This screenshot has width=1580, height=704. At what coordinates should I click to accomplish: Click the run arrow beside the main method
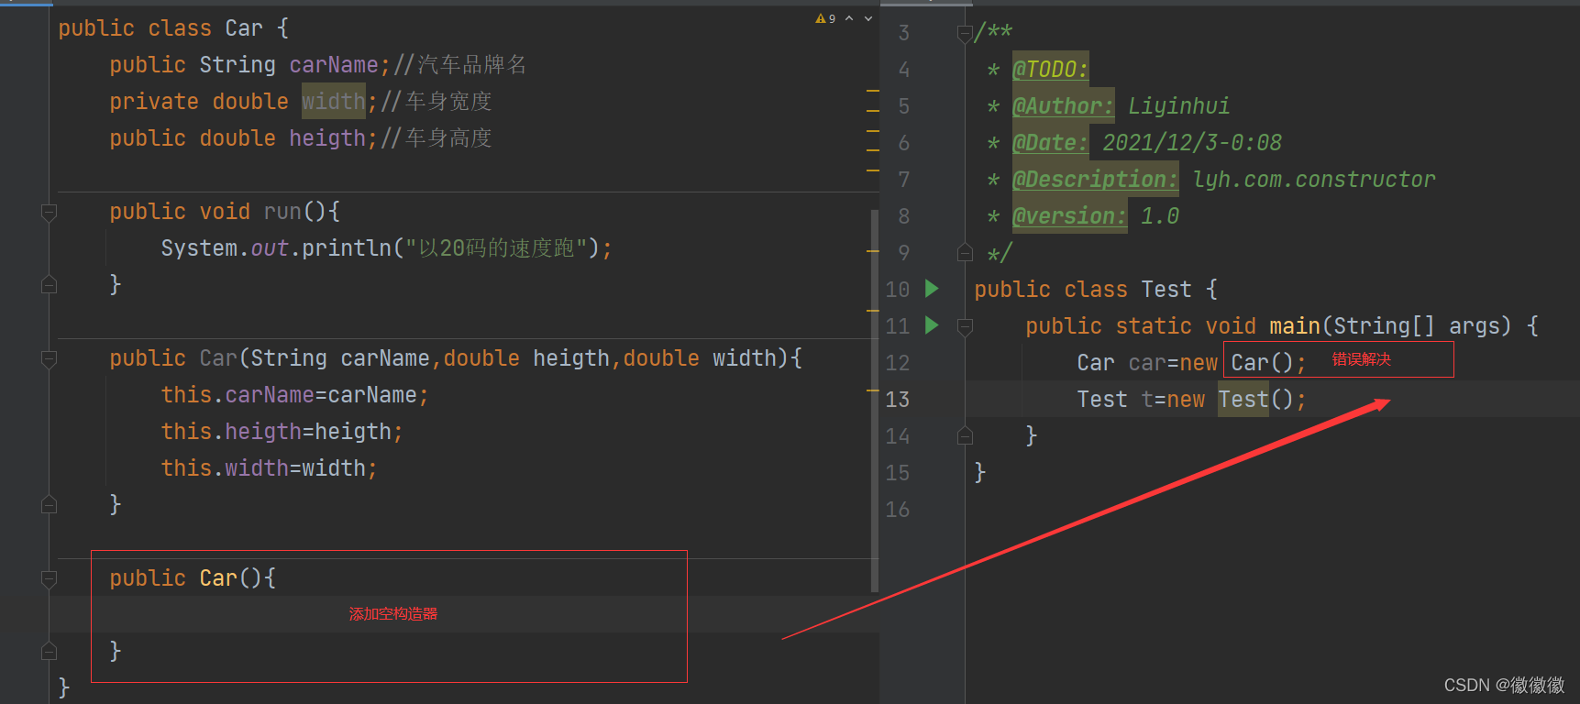(x=932, y=325)
